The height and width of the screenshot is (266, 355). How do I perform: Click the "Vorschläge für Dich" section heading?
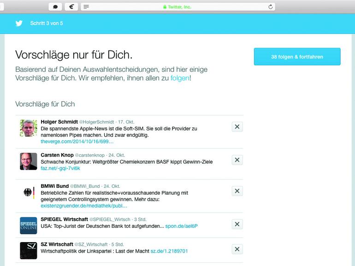point(45,104)
